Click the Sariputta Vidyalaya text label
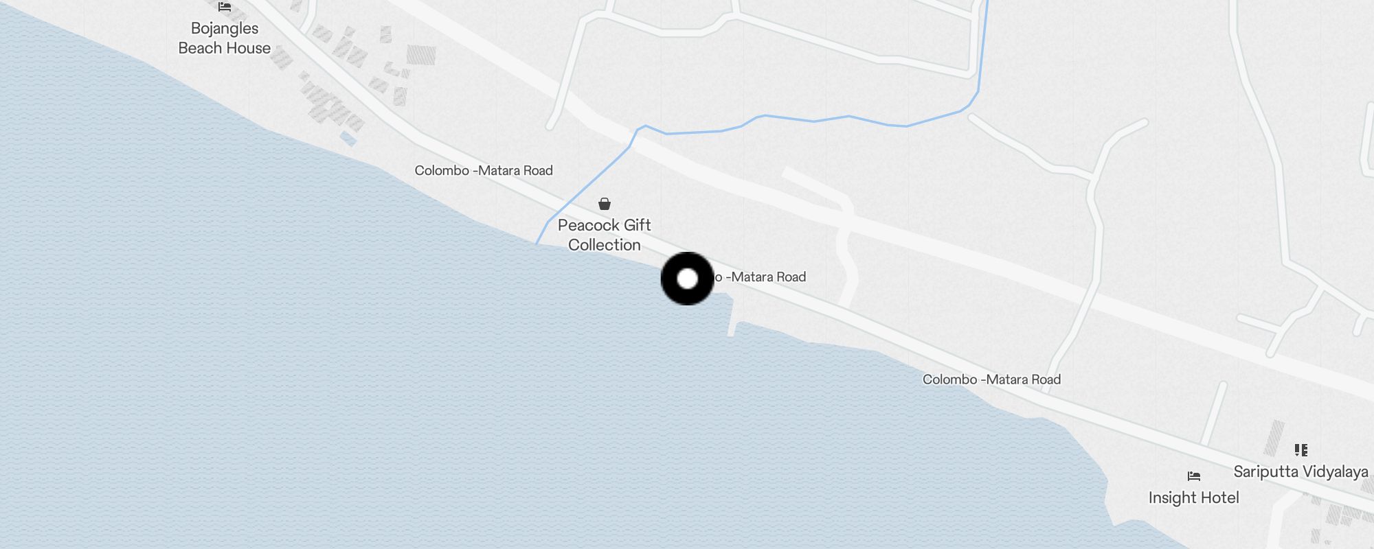1374x549 pixels. [1300, 471]
